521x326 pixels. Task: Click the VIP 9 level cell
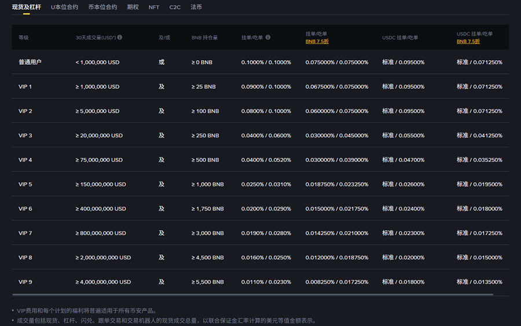click(x=25, y=282)
